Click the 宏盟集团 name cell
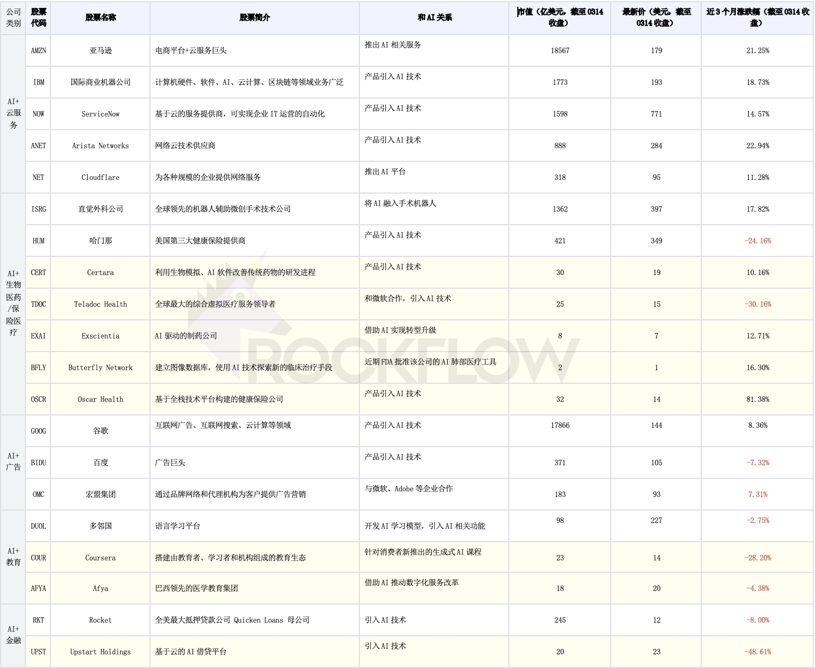Image resolution: width=815 pixels, height=668 pixels. click(100, 494)
